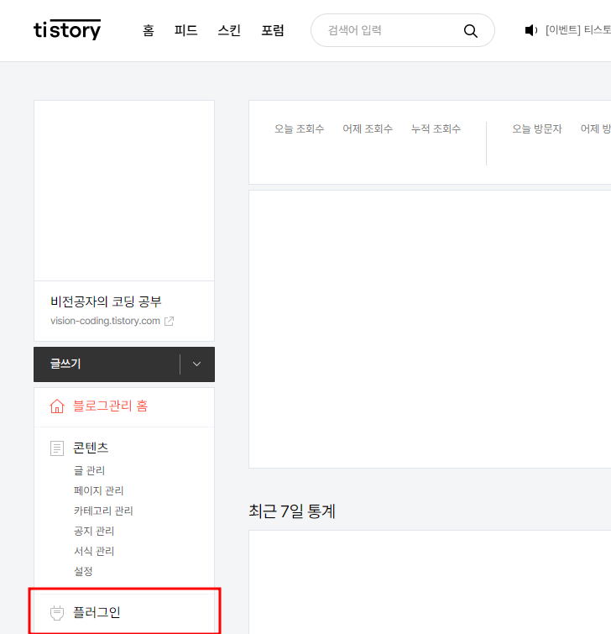Open the 포럼 menu
Screen dimensions: 611x634
[273, 30]
